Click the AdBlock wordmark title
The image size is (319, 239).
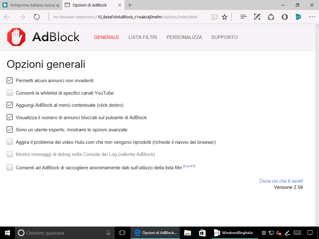pos(56,37)
